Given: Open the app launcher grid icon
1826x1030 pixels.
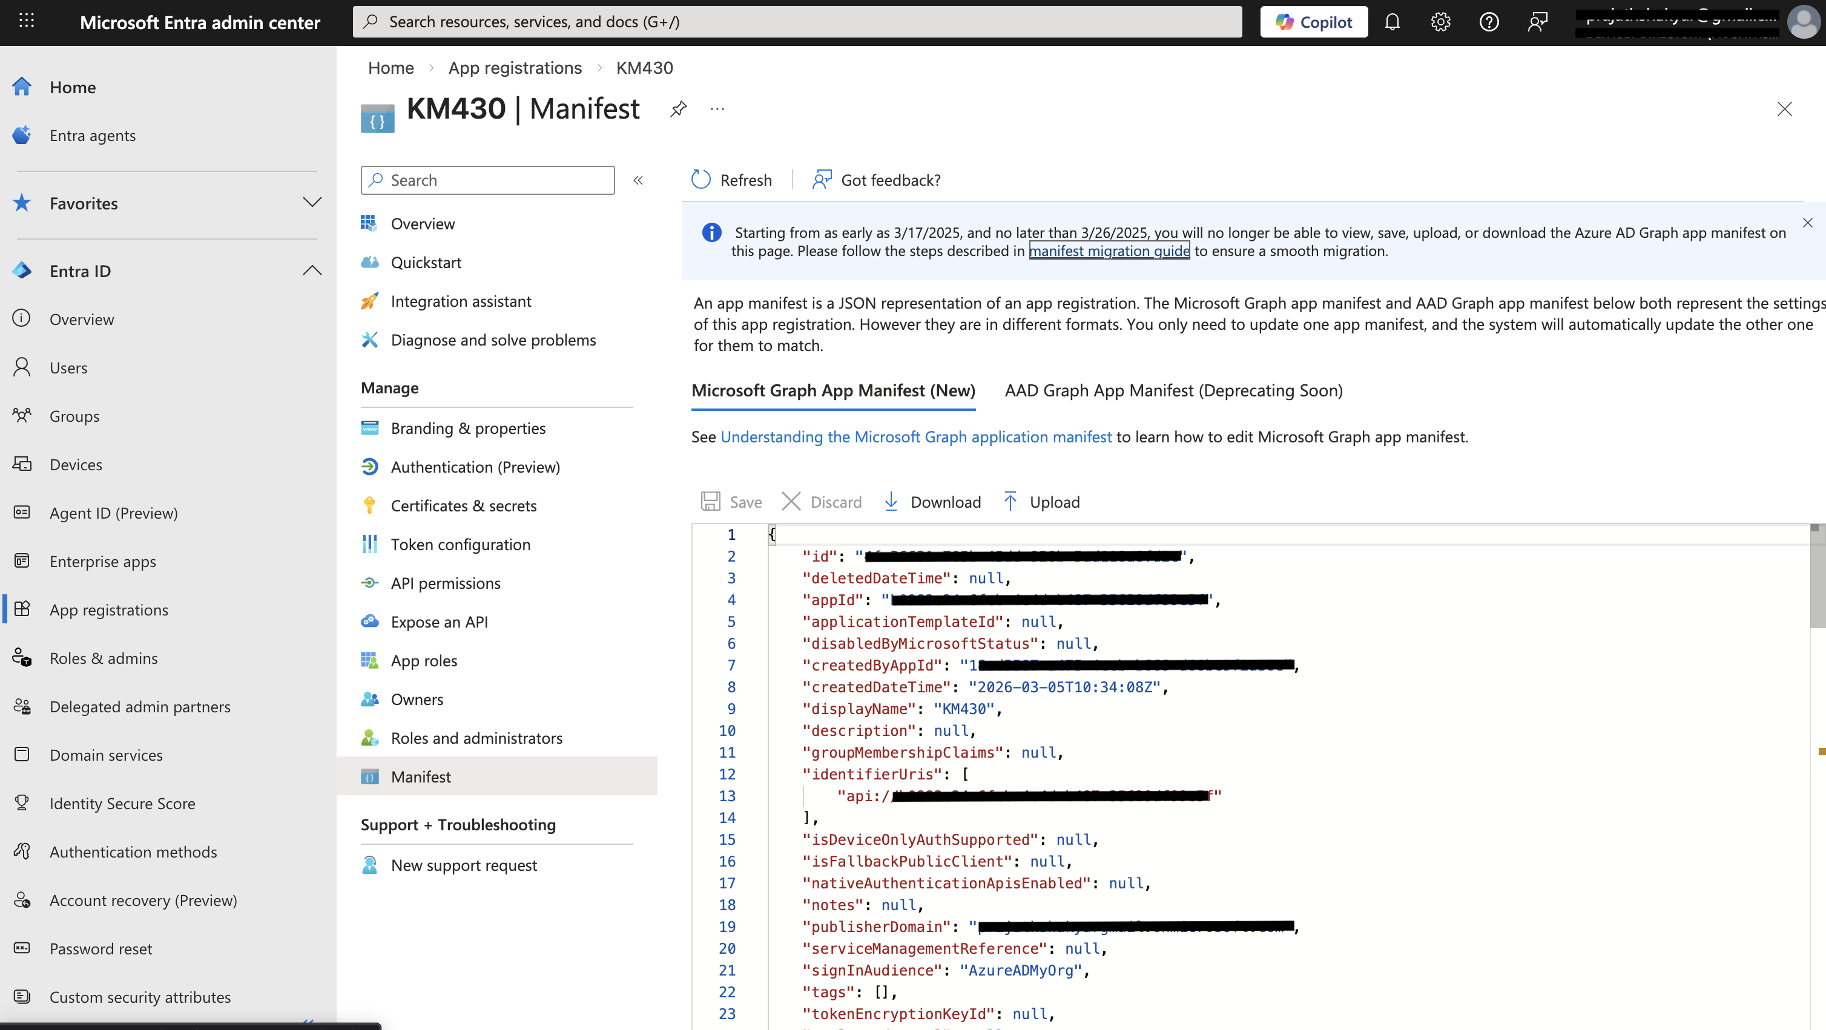Looking at the screenshot, I should (x=26, y=21).
